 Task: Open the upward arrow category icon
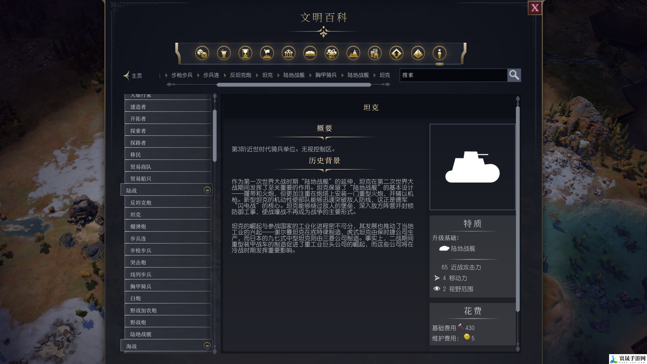pyautogui.click(x=396, y=53)
